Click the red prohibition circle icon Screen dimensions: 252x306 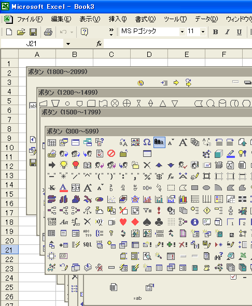pyautogui.click(x=111, y=154)
